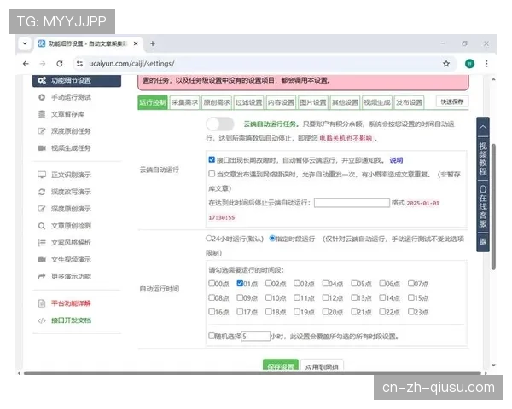Open a new browser tab
The width and height of the screenshot is (512, 409).
[x=153, y=43]
